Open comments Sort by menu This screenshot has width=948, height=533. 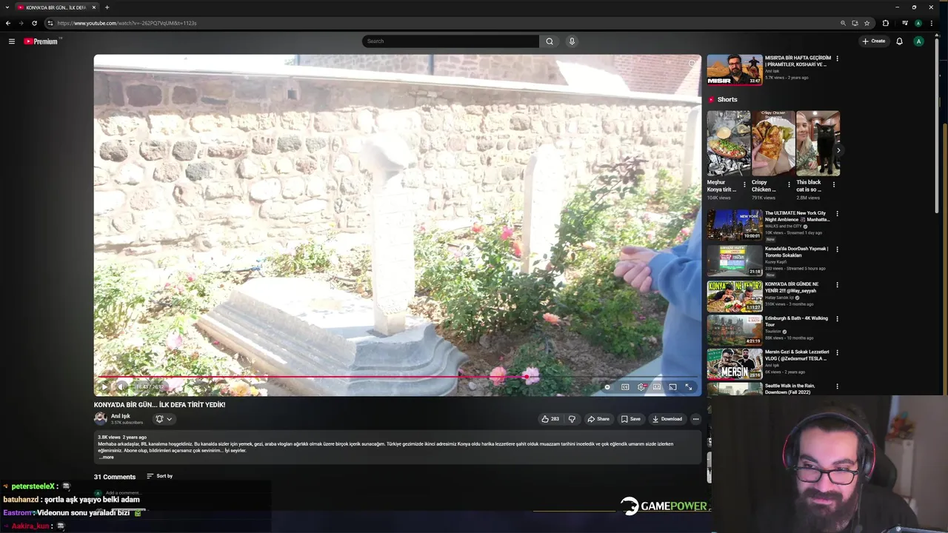159,476
